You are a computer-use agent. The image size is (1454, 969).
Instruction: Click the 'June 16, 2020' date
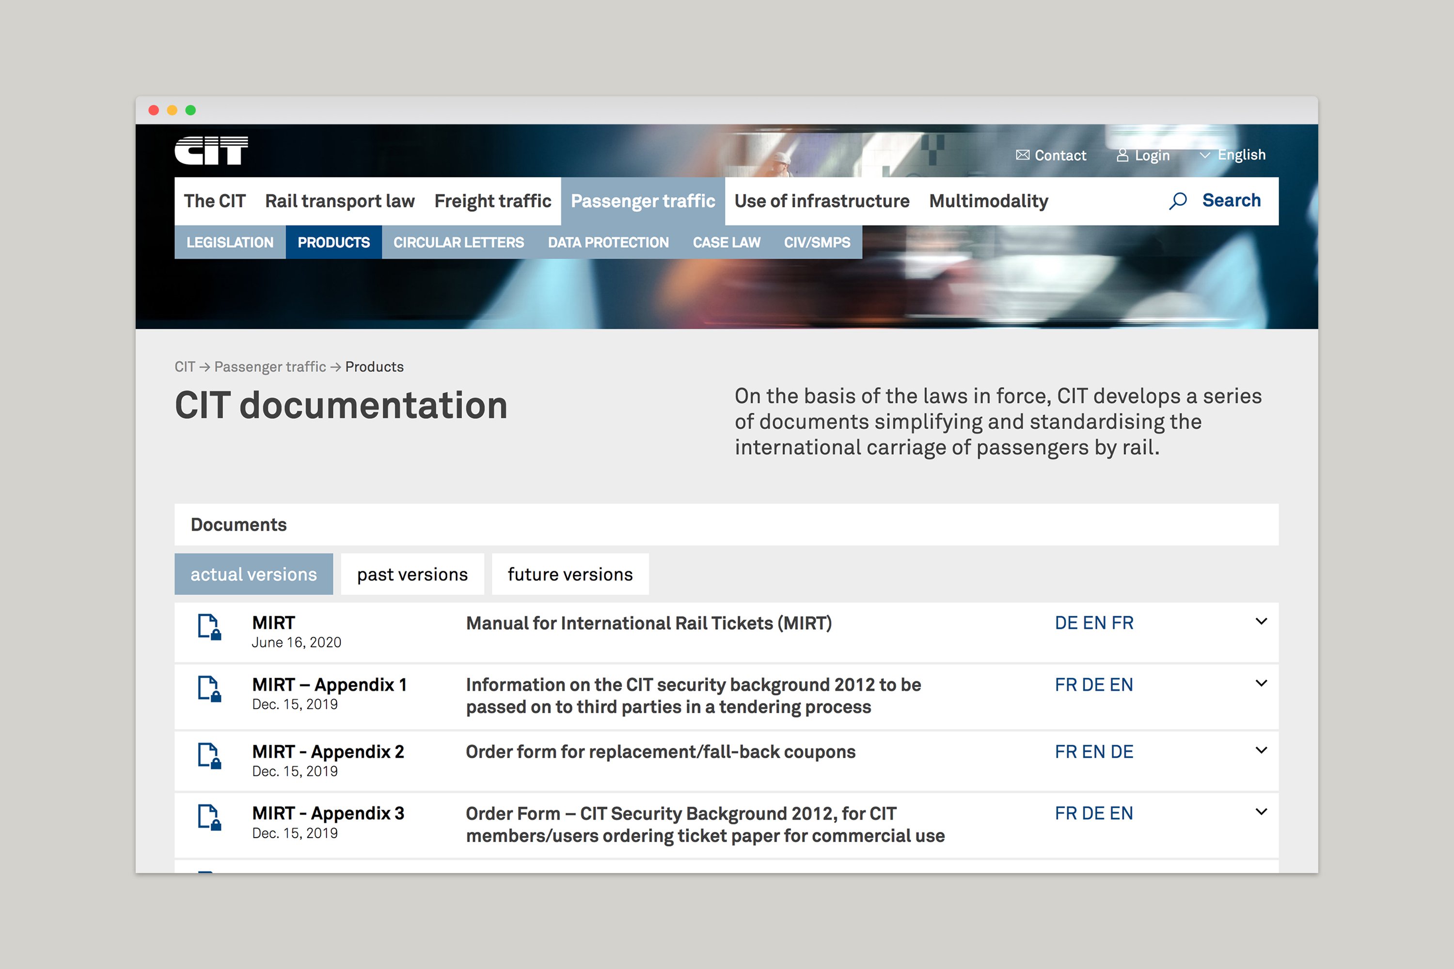(x=296, y=642)
